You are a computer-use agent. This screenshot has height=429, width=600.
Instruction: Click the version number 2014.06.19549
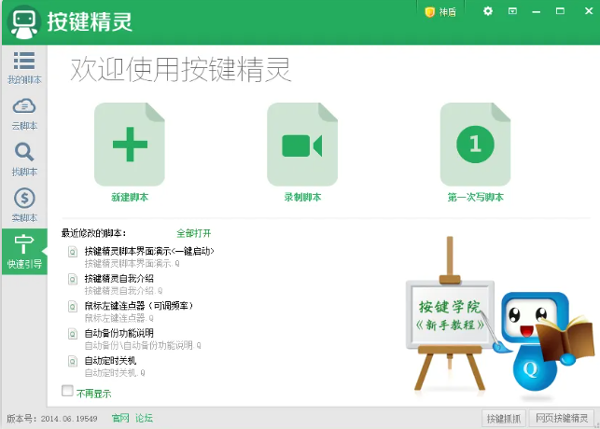69,419
